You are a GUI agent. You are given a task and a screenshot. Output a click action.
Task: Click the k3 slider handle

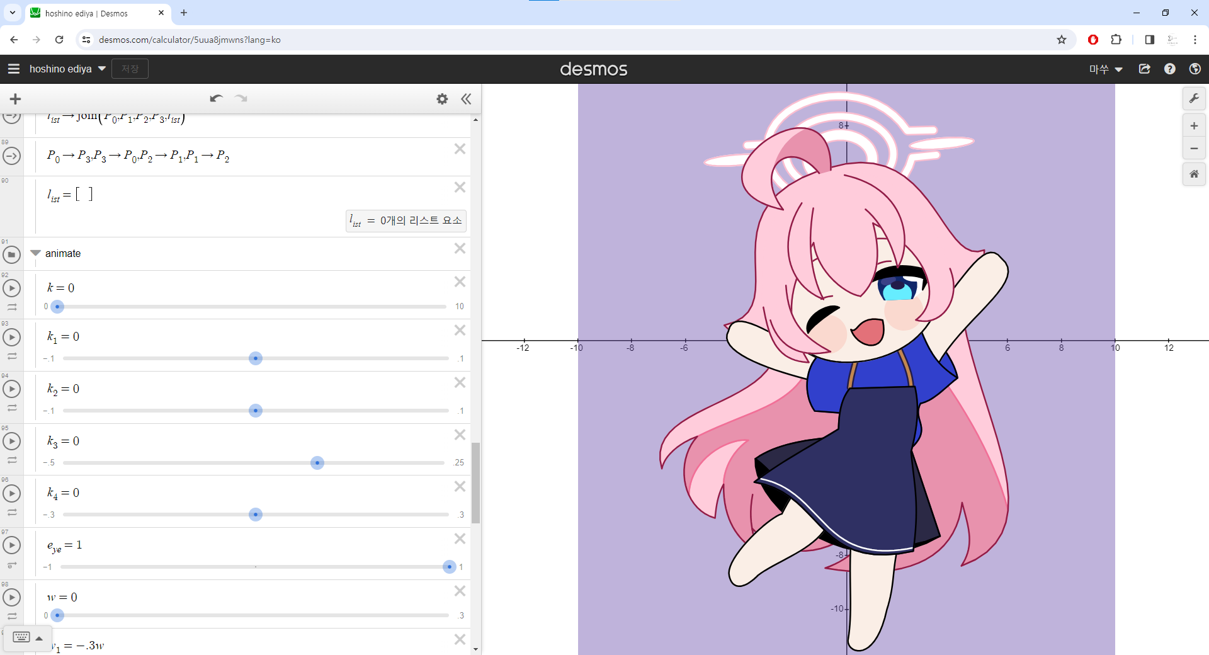point(317,463)
